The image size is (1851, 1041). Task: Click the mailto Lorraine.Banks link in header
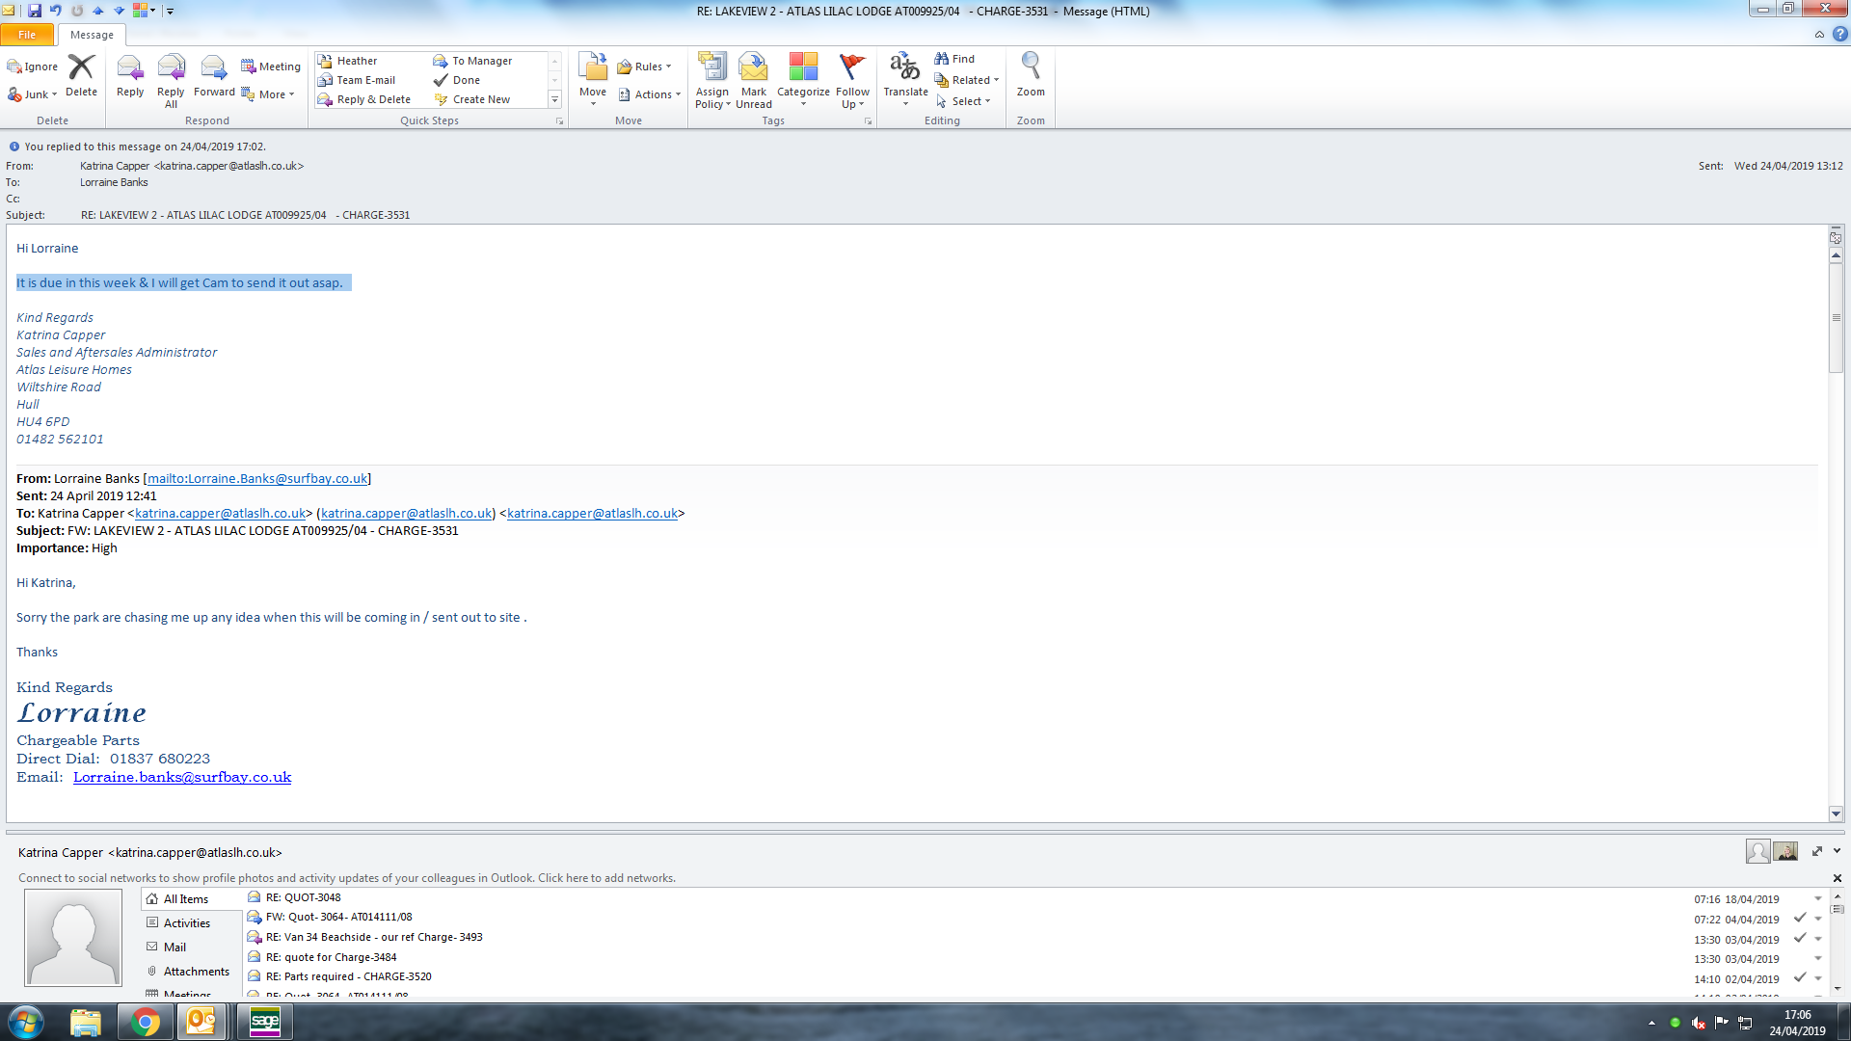(x=257, y=479)
